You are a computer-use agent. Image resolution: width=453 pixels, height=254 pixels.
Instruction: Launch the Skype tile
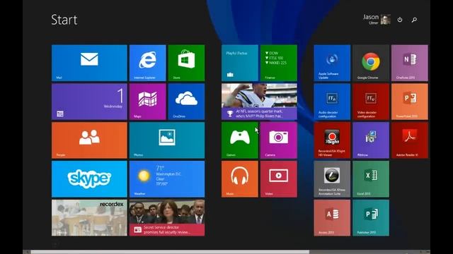click(x=89, y=179)
